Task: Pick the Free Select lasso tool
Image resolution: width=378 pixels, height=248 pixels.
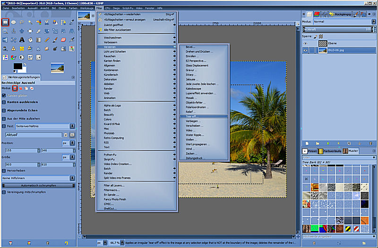Action: pos(22,22)
